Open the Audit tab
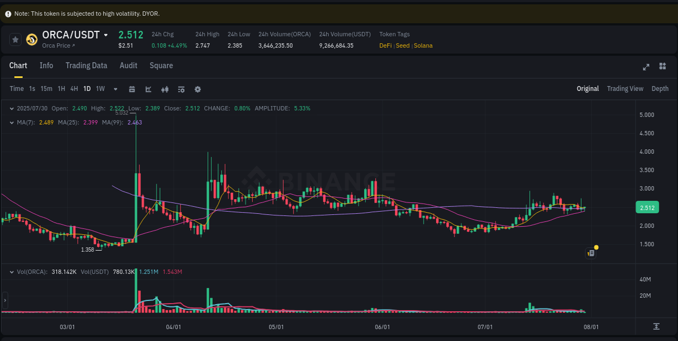678x341 pixels. [128, 65]
